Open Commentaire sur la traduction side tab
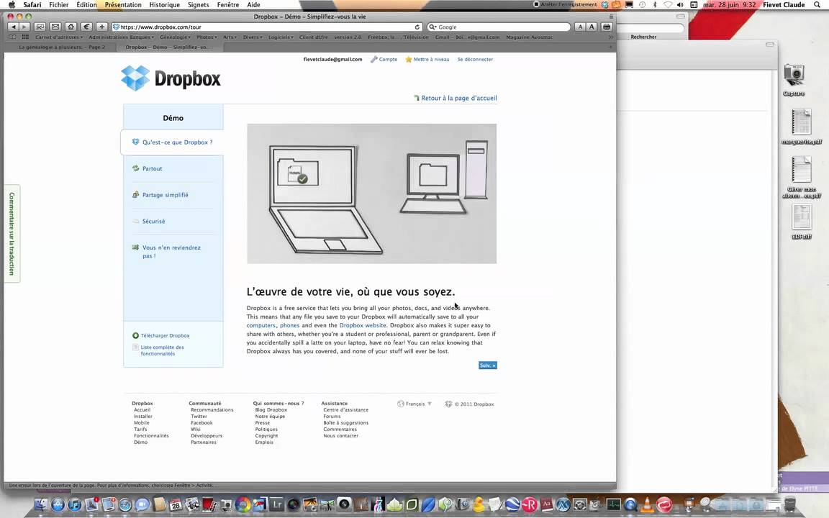The width and height of the screenshot is (829, 518). coord(12,233)
